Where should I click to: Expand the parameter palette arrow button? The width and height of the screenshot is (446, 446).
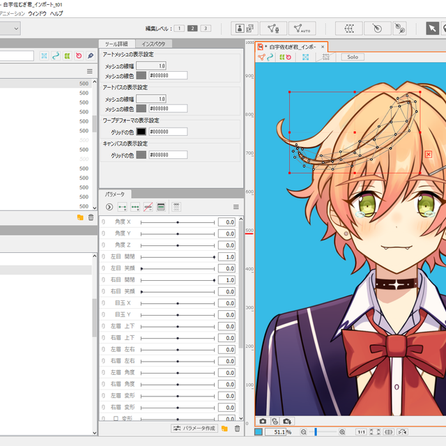click(x=109, y=207)
